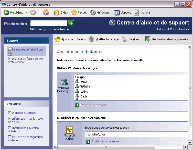Click the greyed Inviter cette personne under Messenger

click(93, 105)
